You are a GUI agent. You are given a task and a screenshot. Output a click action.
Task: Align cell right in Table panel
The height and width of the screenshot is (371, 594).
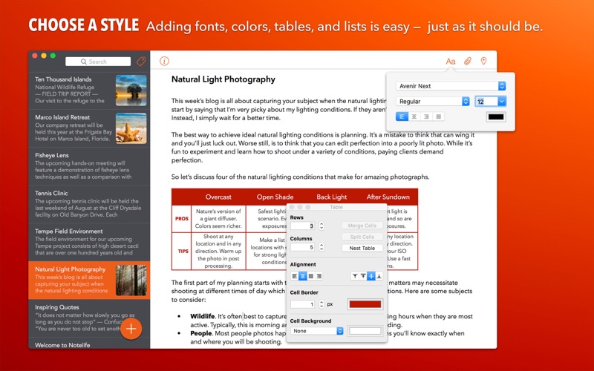point(319,276)
